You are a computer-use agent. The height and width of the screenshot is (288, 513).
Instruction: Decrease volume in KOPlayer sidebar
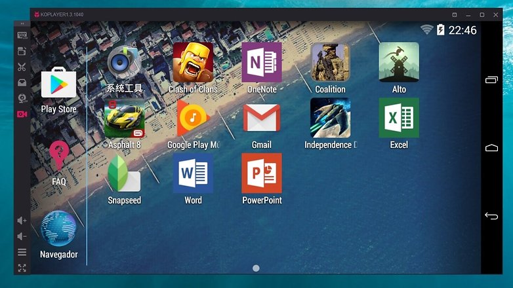pos(22,236)
